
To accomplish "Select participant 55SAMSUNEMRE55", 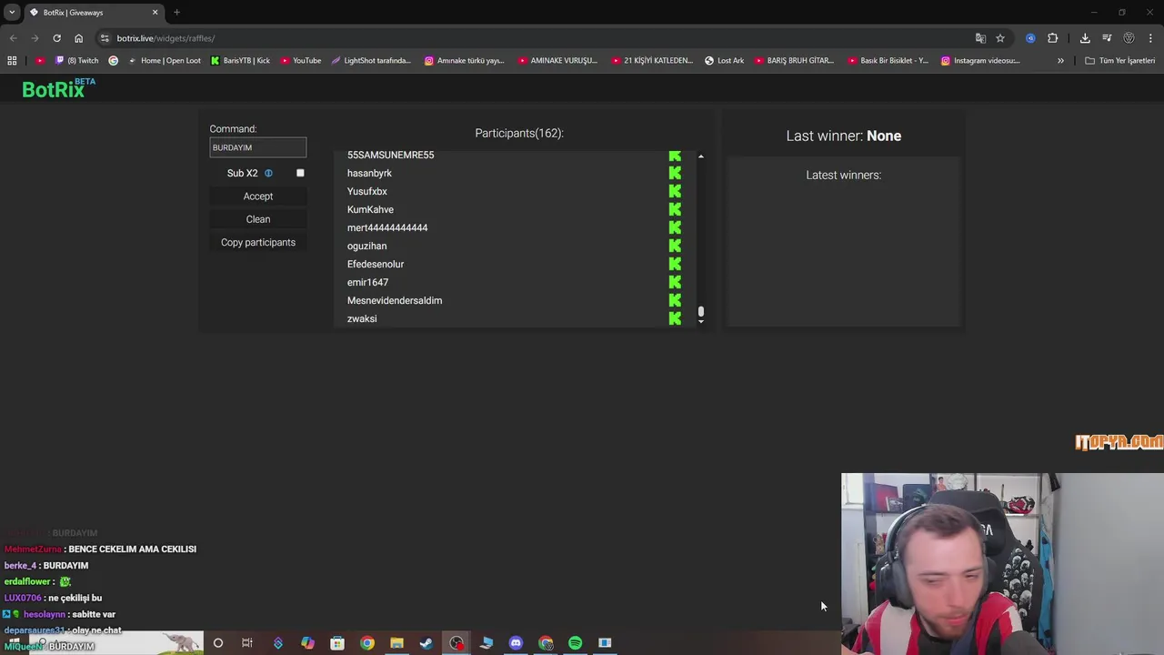I will [391, 155].
